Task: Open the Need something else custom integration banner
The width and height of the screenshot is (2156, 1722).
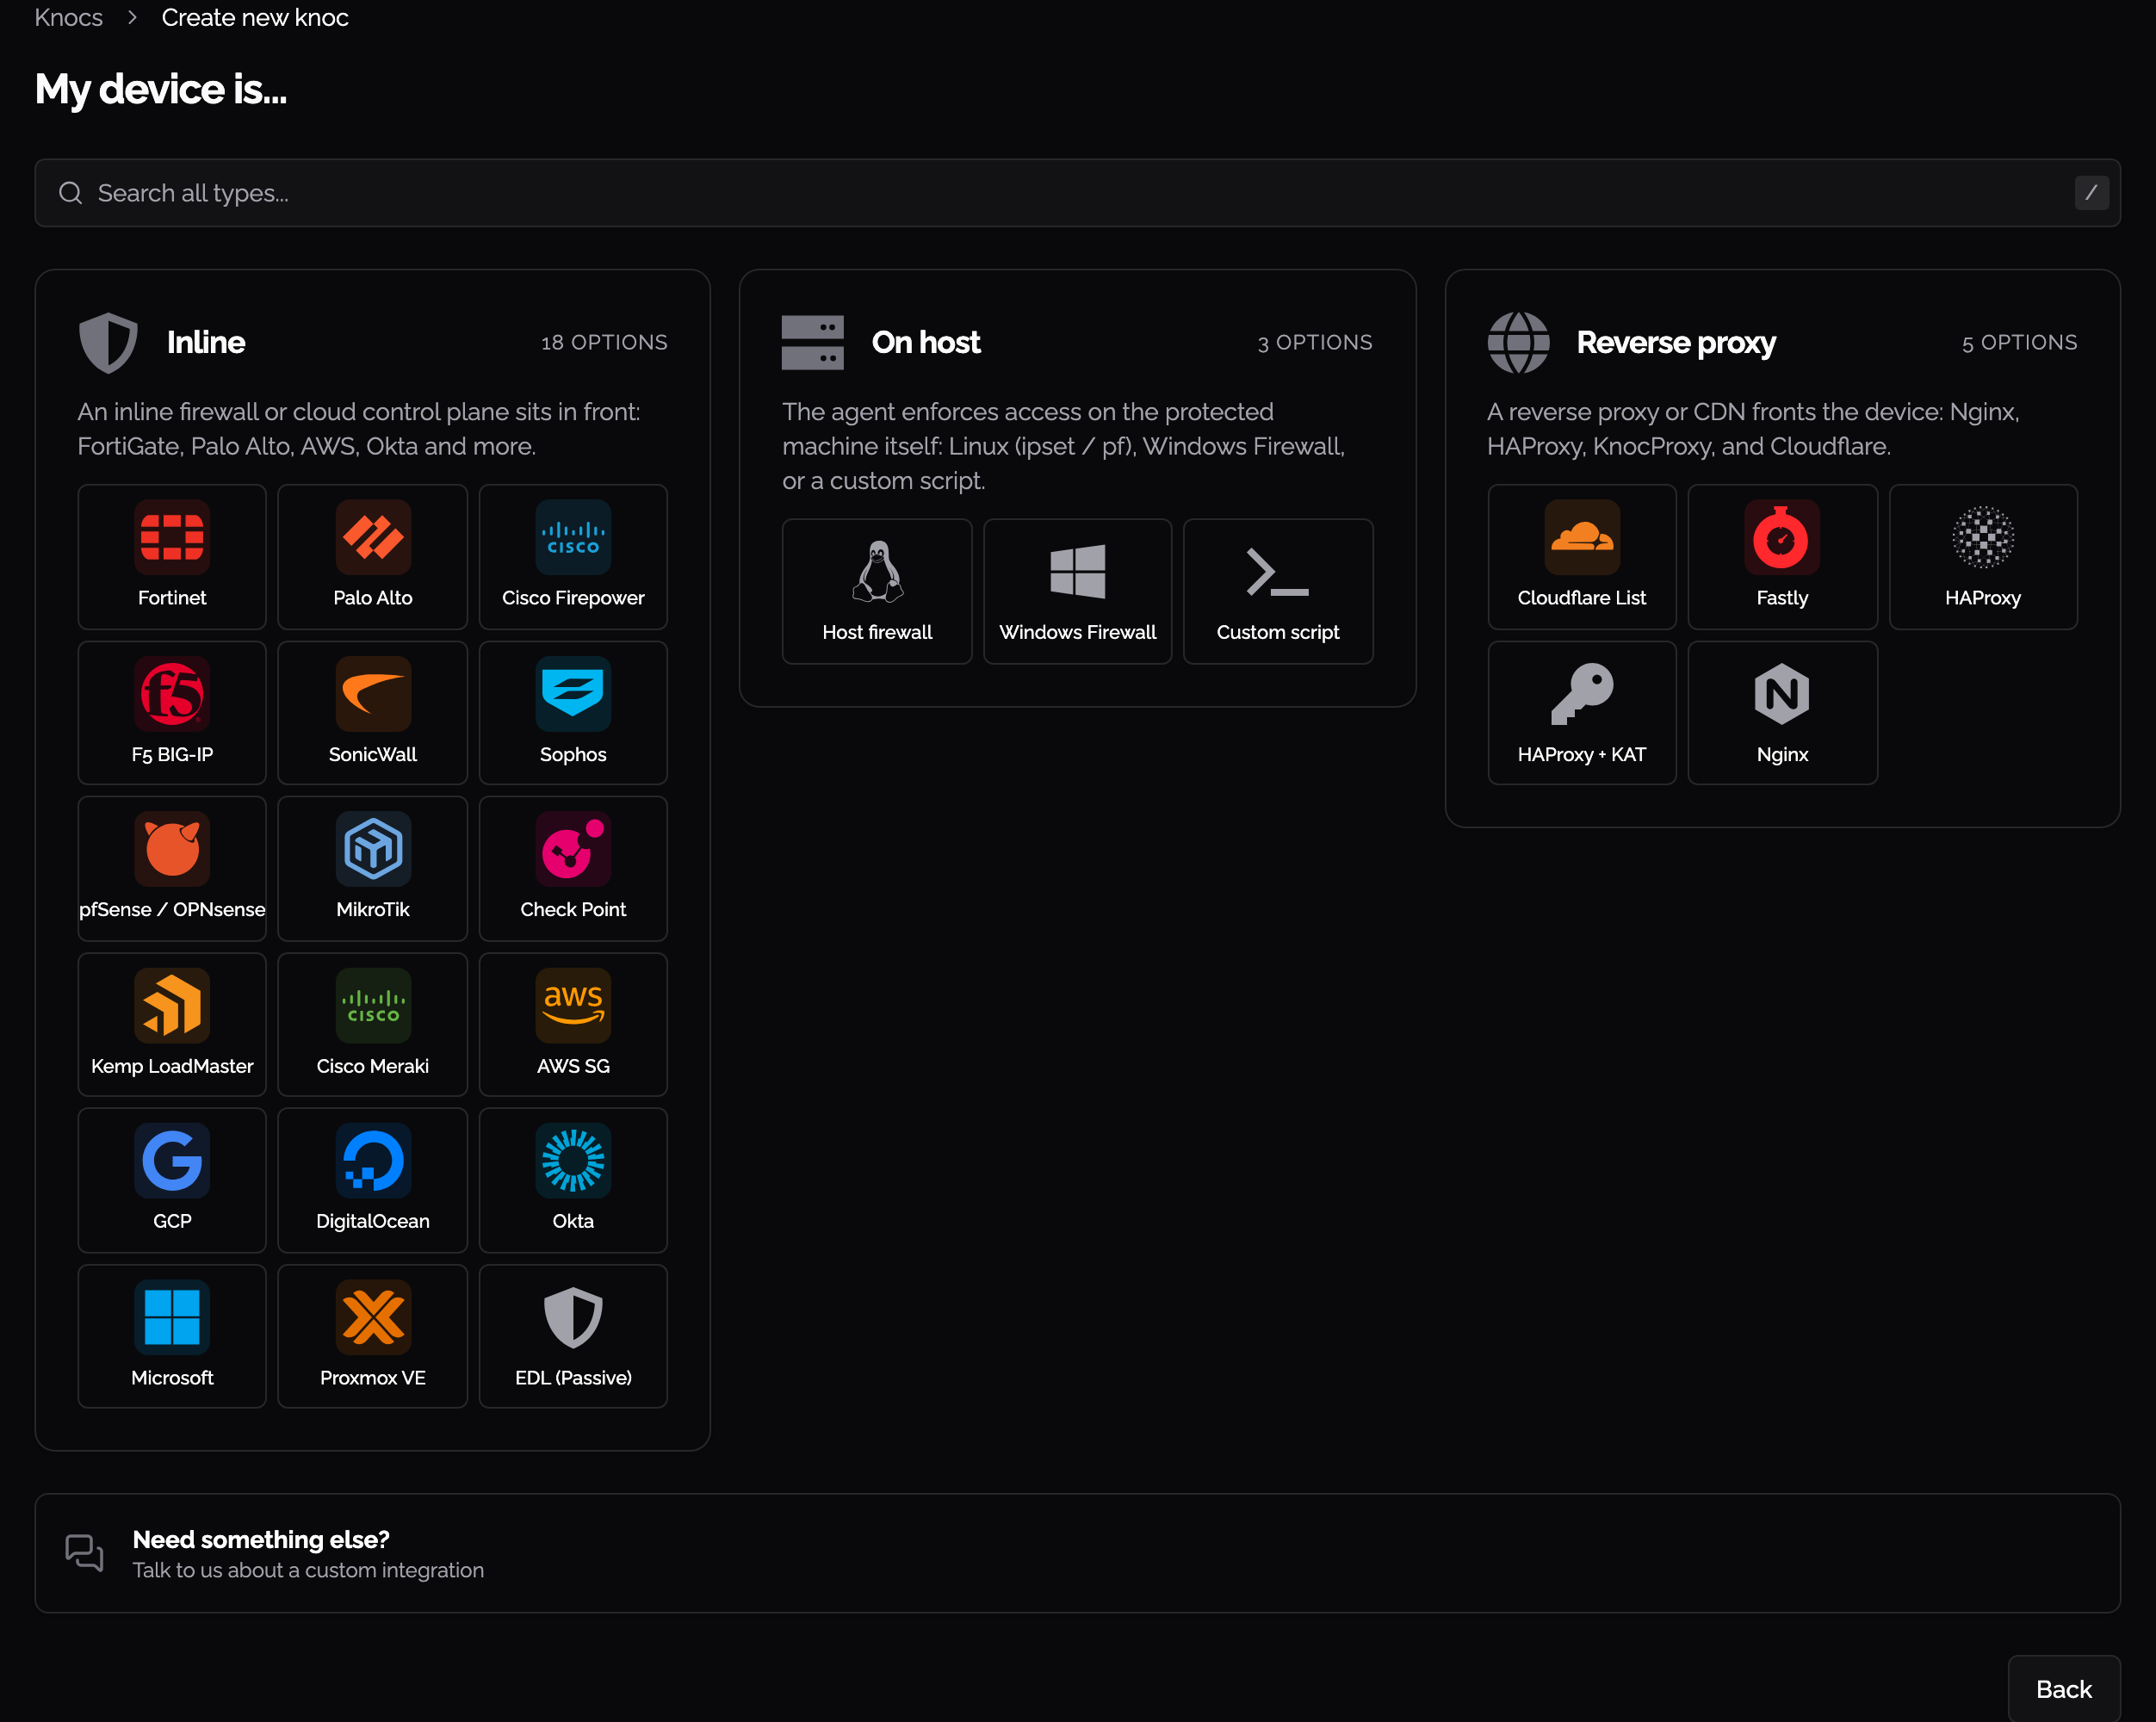Action: pyautogui.click(x=1077, y=1553)
